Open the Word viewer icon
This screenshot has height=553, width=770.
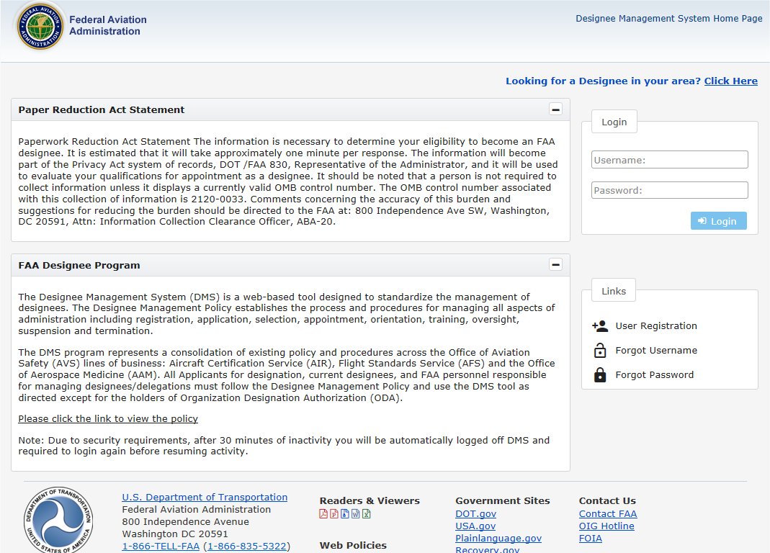pos(356,513)
